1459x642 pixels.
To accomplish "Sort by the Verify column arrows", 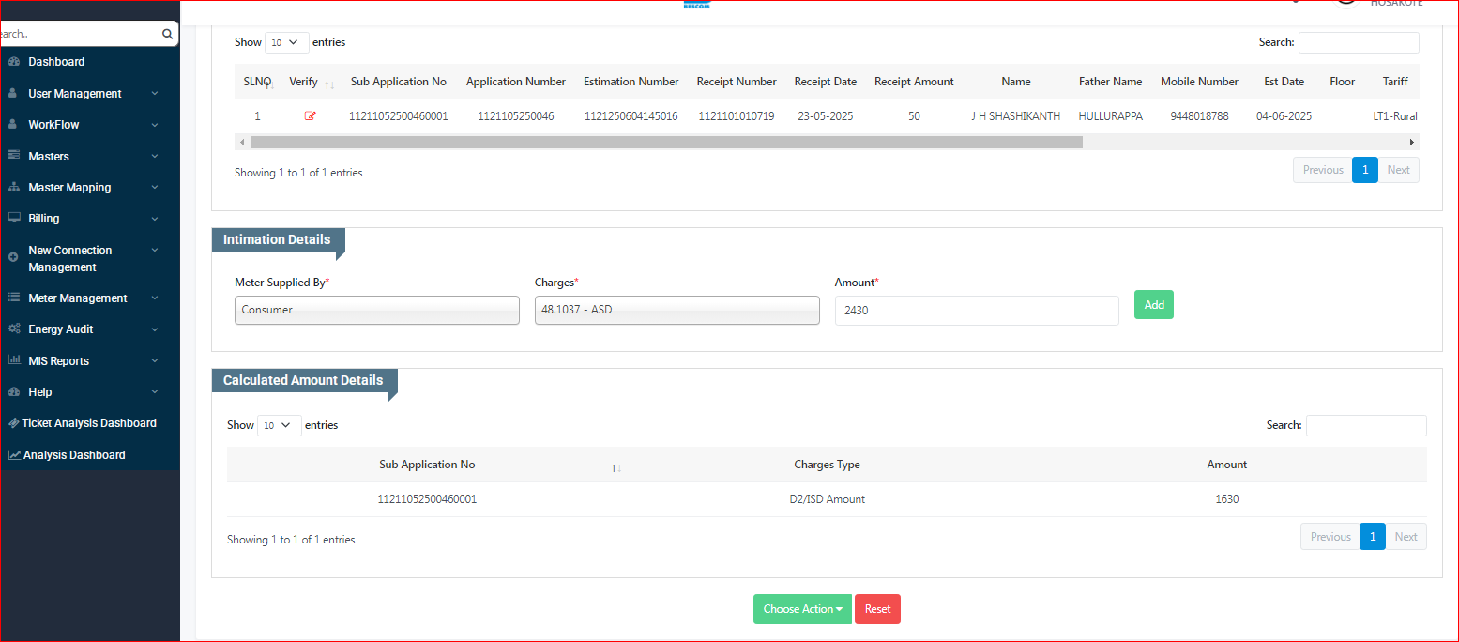I will pyautogui.click(x=329, y=84).
